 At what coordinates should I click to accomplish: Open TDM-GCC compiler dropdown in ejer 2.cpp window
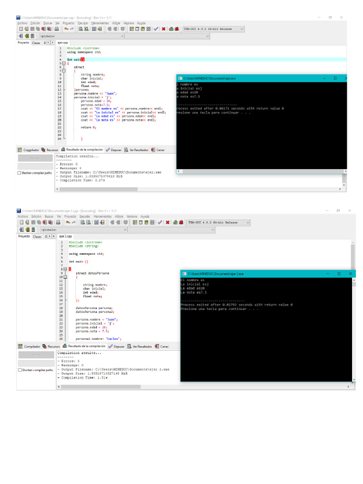click(x=247, y=222)
